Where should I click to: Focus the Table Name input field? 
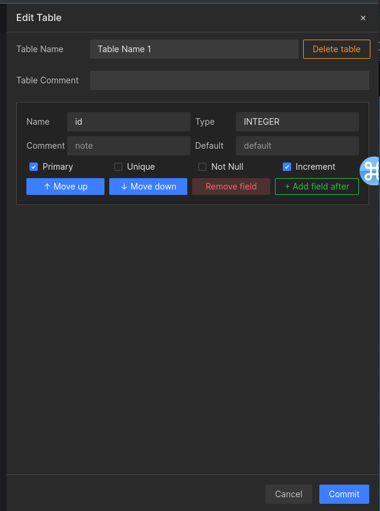194,49
